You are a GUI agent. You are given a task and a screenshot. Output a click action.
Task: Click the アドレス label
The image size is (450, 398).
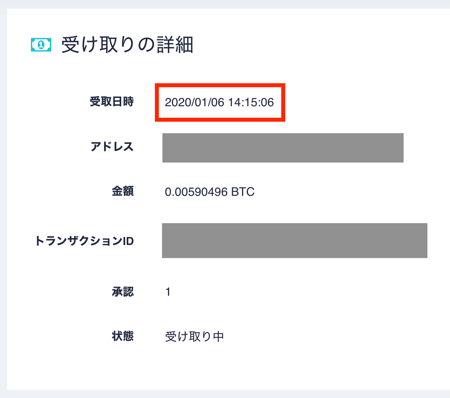(x=112, y=147)
